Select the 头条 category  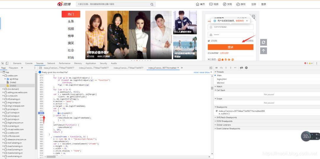coord(71,21)
